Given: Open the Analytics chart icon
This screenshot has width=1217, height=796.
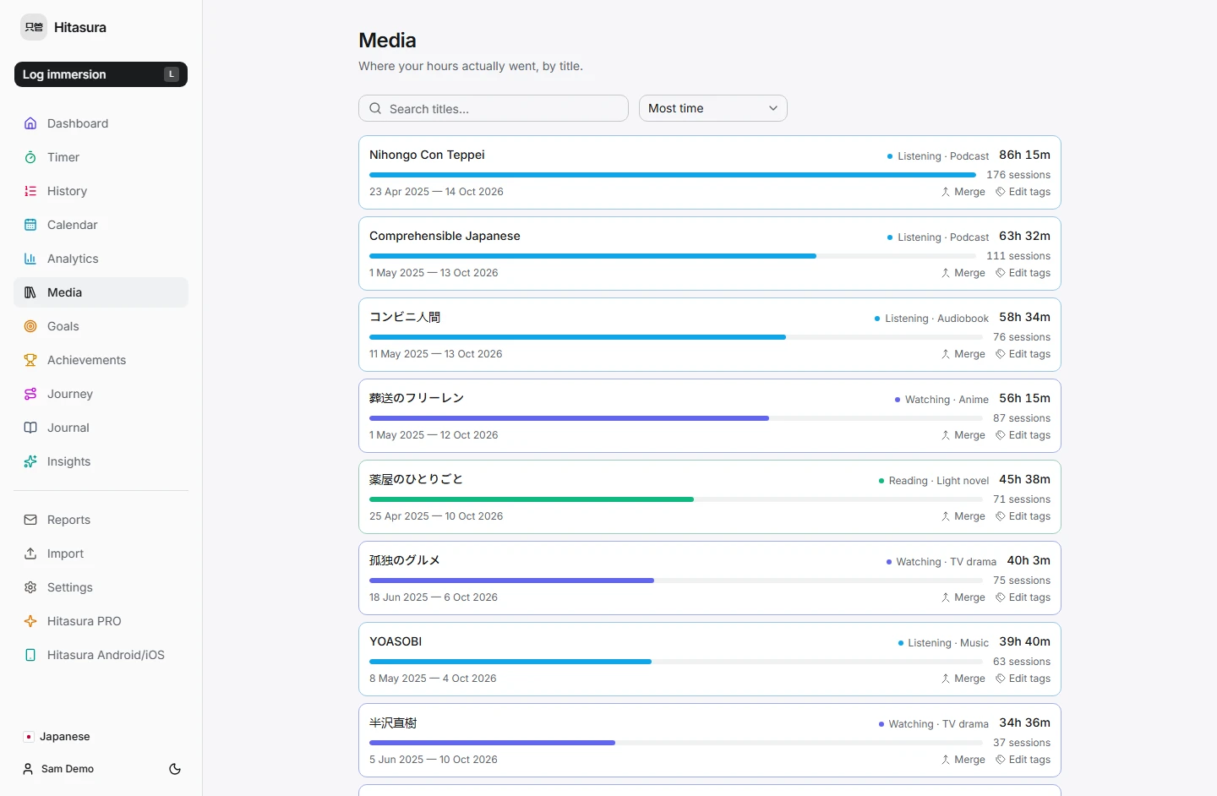Looking at the screenshot, I should pyautogui.click(x=30, y=259).
